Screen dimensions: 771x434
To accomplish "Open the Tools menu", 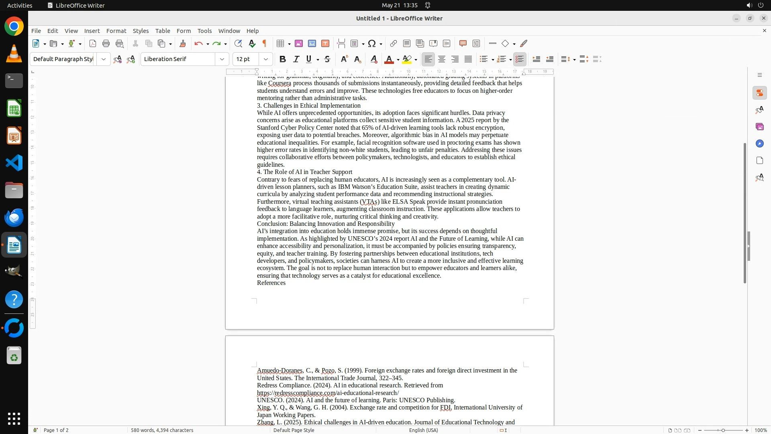I will tap(204, 31).
